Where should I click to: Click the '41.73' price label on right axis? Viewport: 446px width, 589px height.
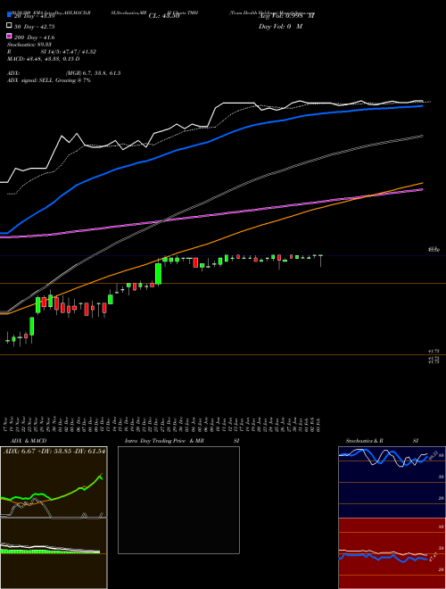click(x=434, y=351)
